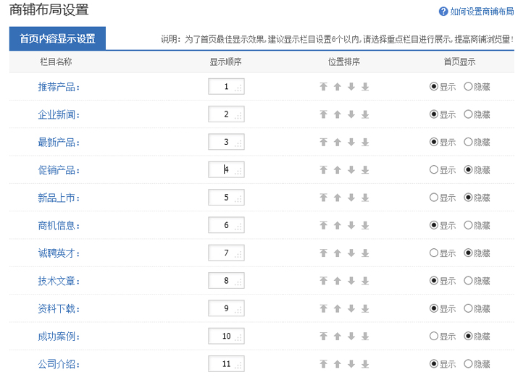Select 隐藏 for 推荐产品
The image size is (518, 380).
(468, 87)
